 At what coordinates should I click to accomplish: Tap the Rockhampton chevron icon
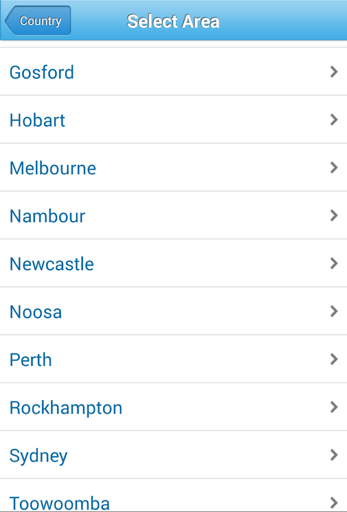[x=334, y=407]
